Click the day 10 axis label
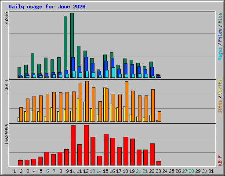The height and width of the screenshot is (176, 225). coord(73,171)
